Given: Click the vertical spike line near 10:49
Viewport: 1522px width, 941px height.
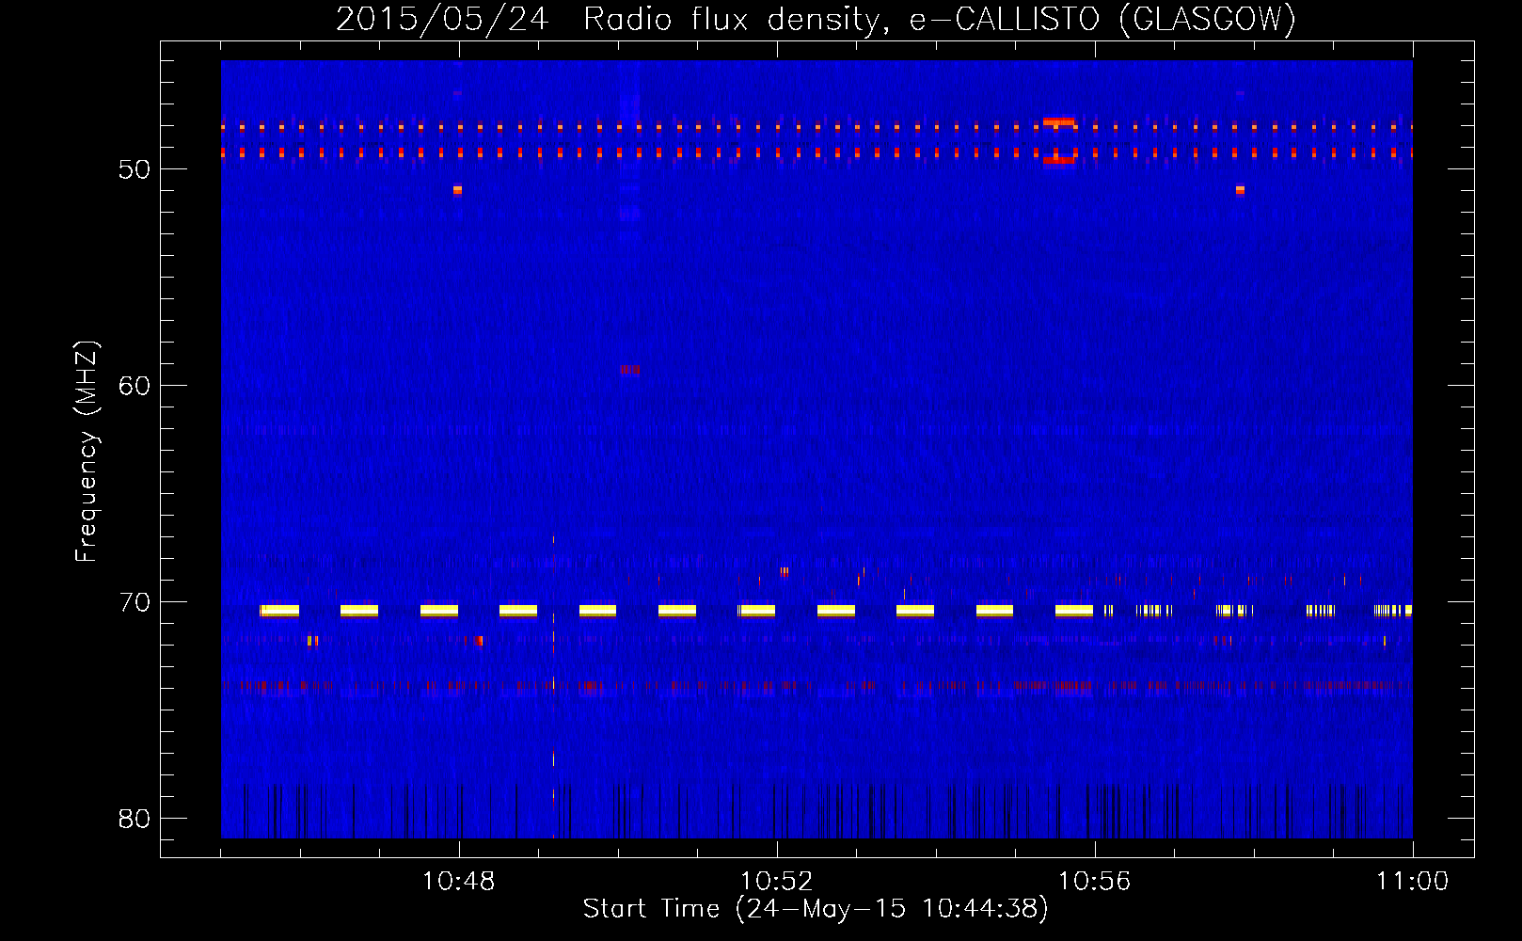Looking at the screenshot, I should point(553,687).
